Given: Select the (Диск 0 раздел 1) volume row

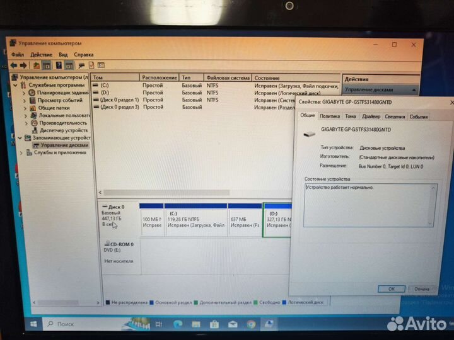Looking at the screenshot, I should [x=194, y=99].
